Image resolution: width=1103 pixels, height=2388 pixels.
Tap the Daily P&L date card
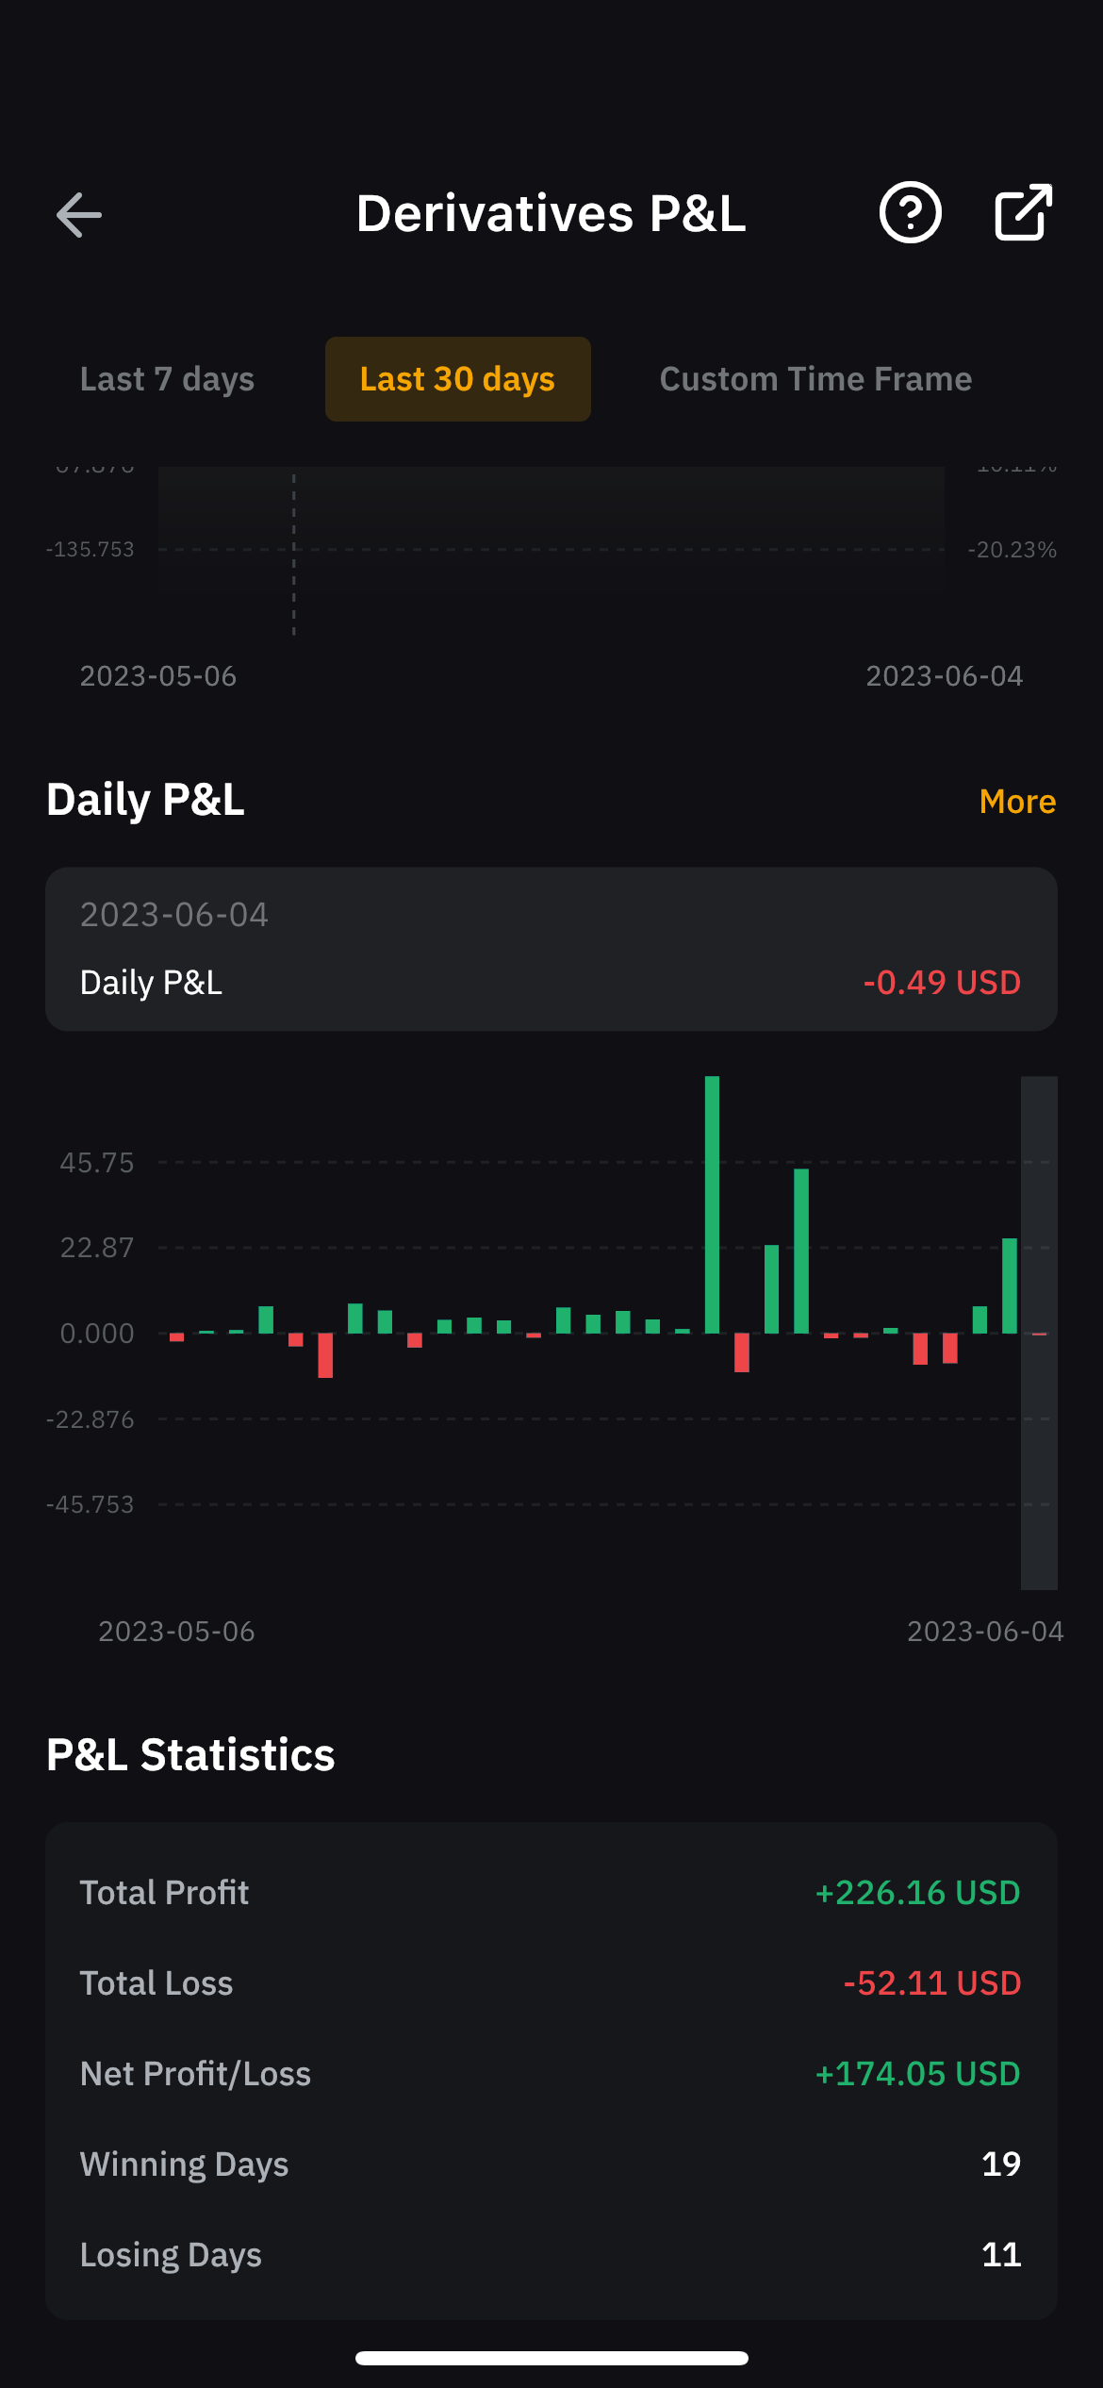[551, 949]
